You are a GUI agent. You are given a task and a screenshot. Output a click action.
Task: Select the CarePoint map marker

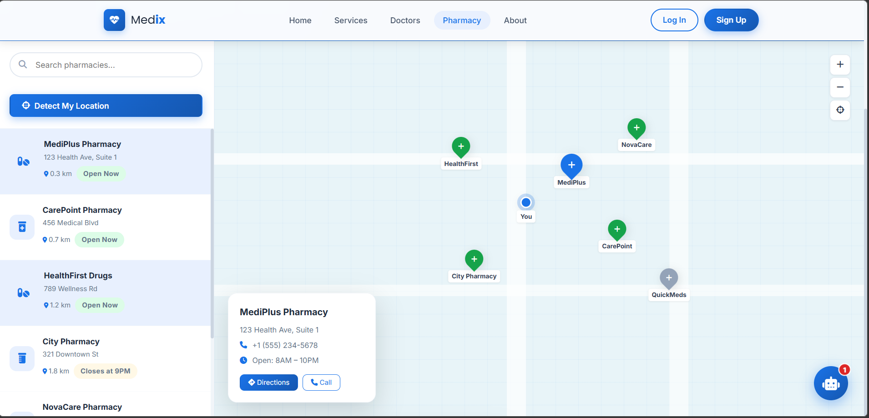tap(617, 230)
